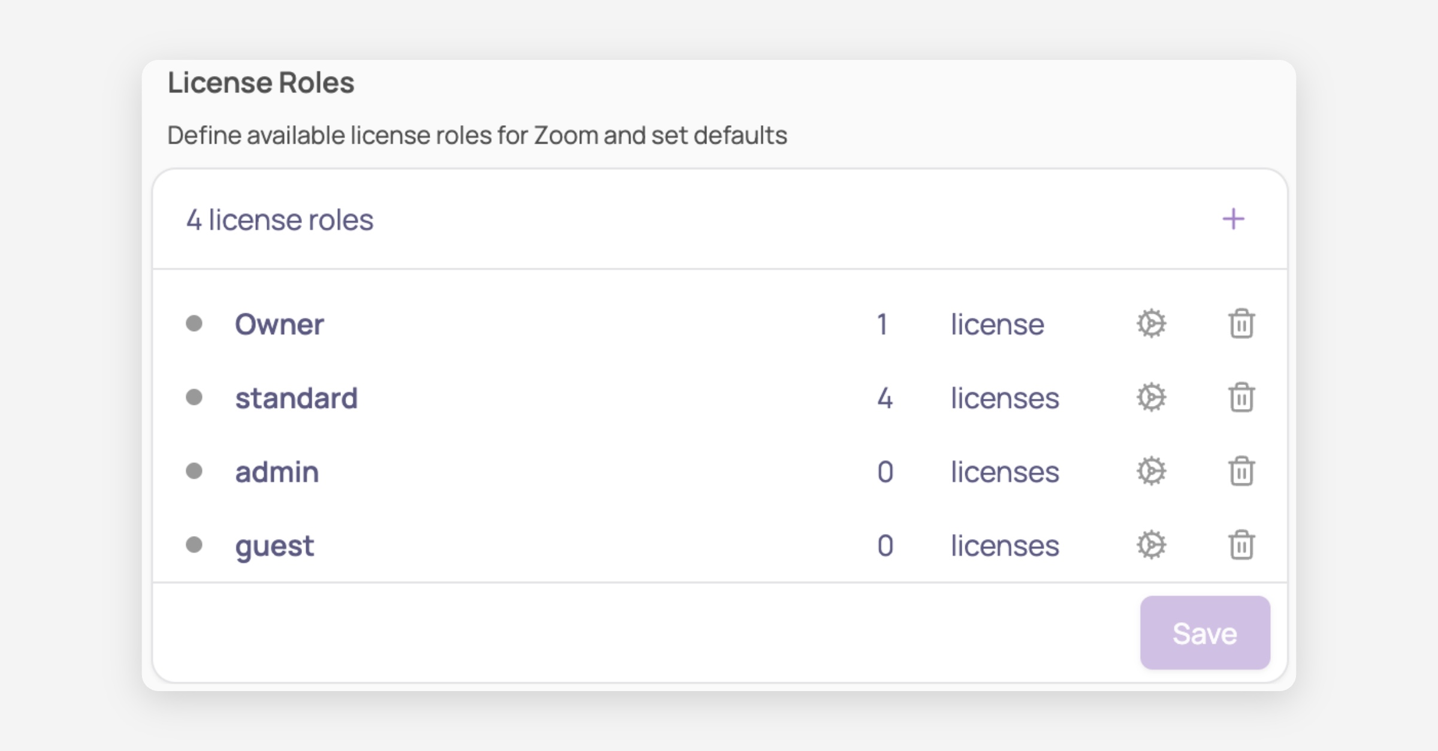Open settings gear for guest role
This screenshot has width=1438, height=751.
point(1151,545)
